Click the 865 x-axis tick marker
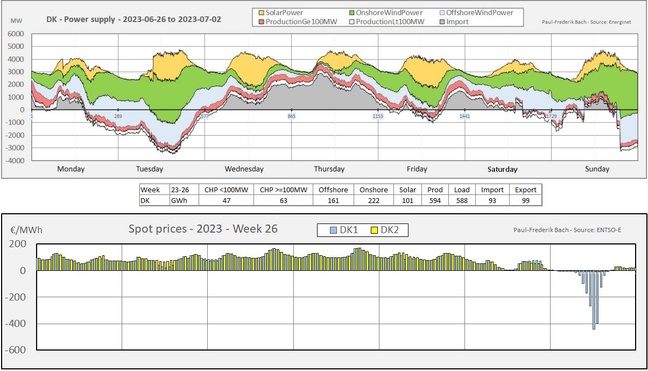Viewport: 648px width, 371px height. 291,116
